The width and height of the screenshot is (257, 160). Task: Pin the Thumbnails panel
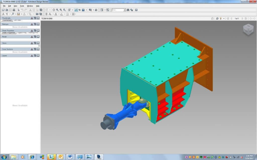(x=32, y=18)
